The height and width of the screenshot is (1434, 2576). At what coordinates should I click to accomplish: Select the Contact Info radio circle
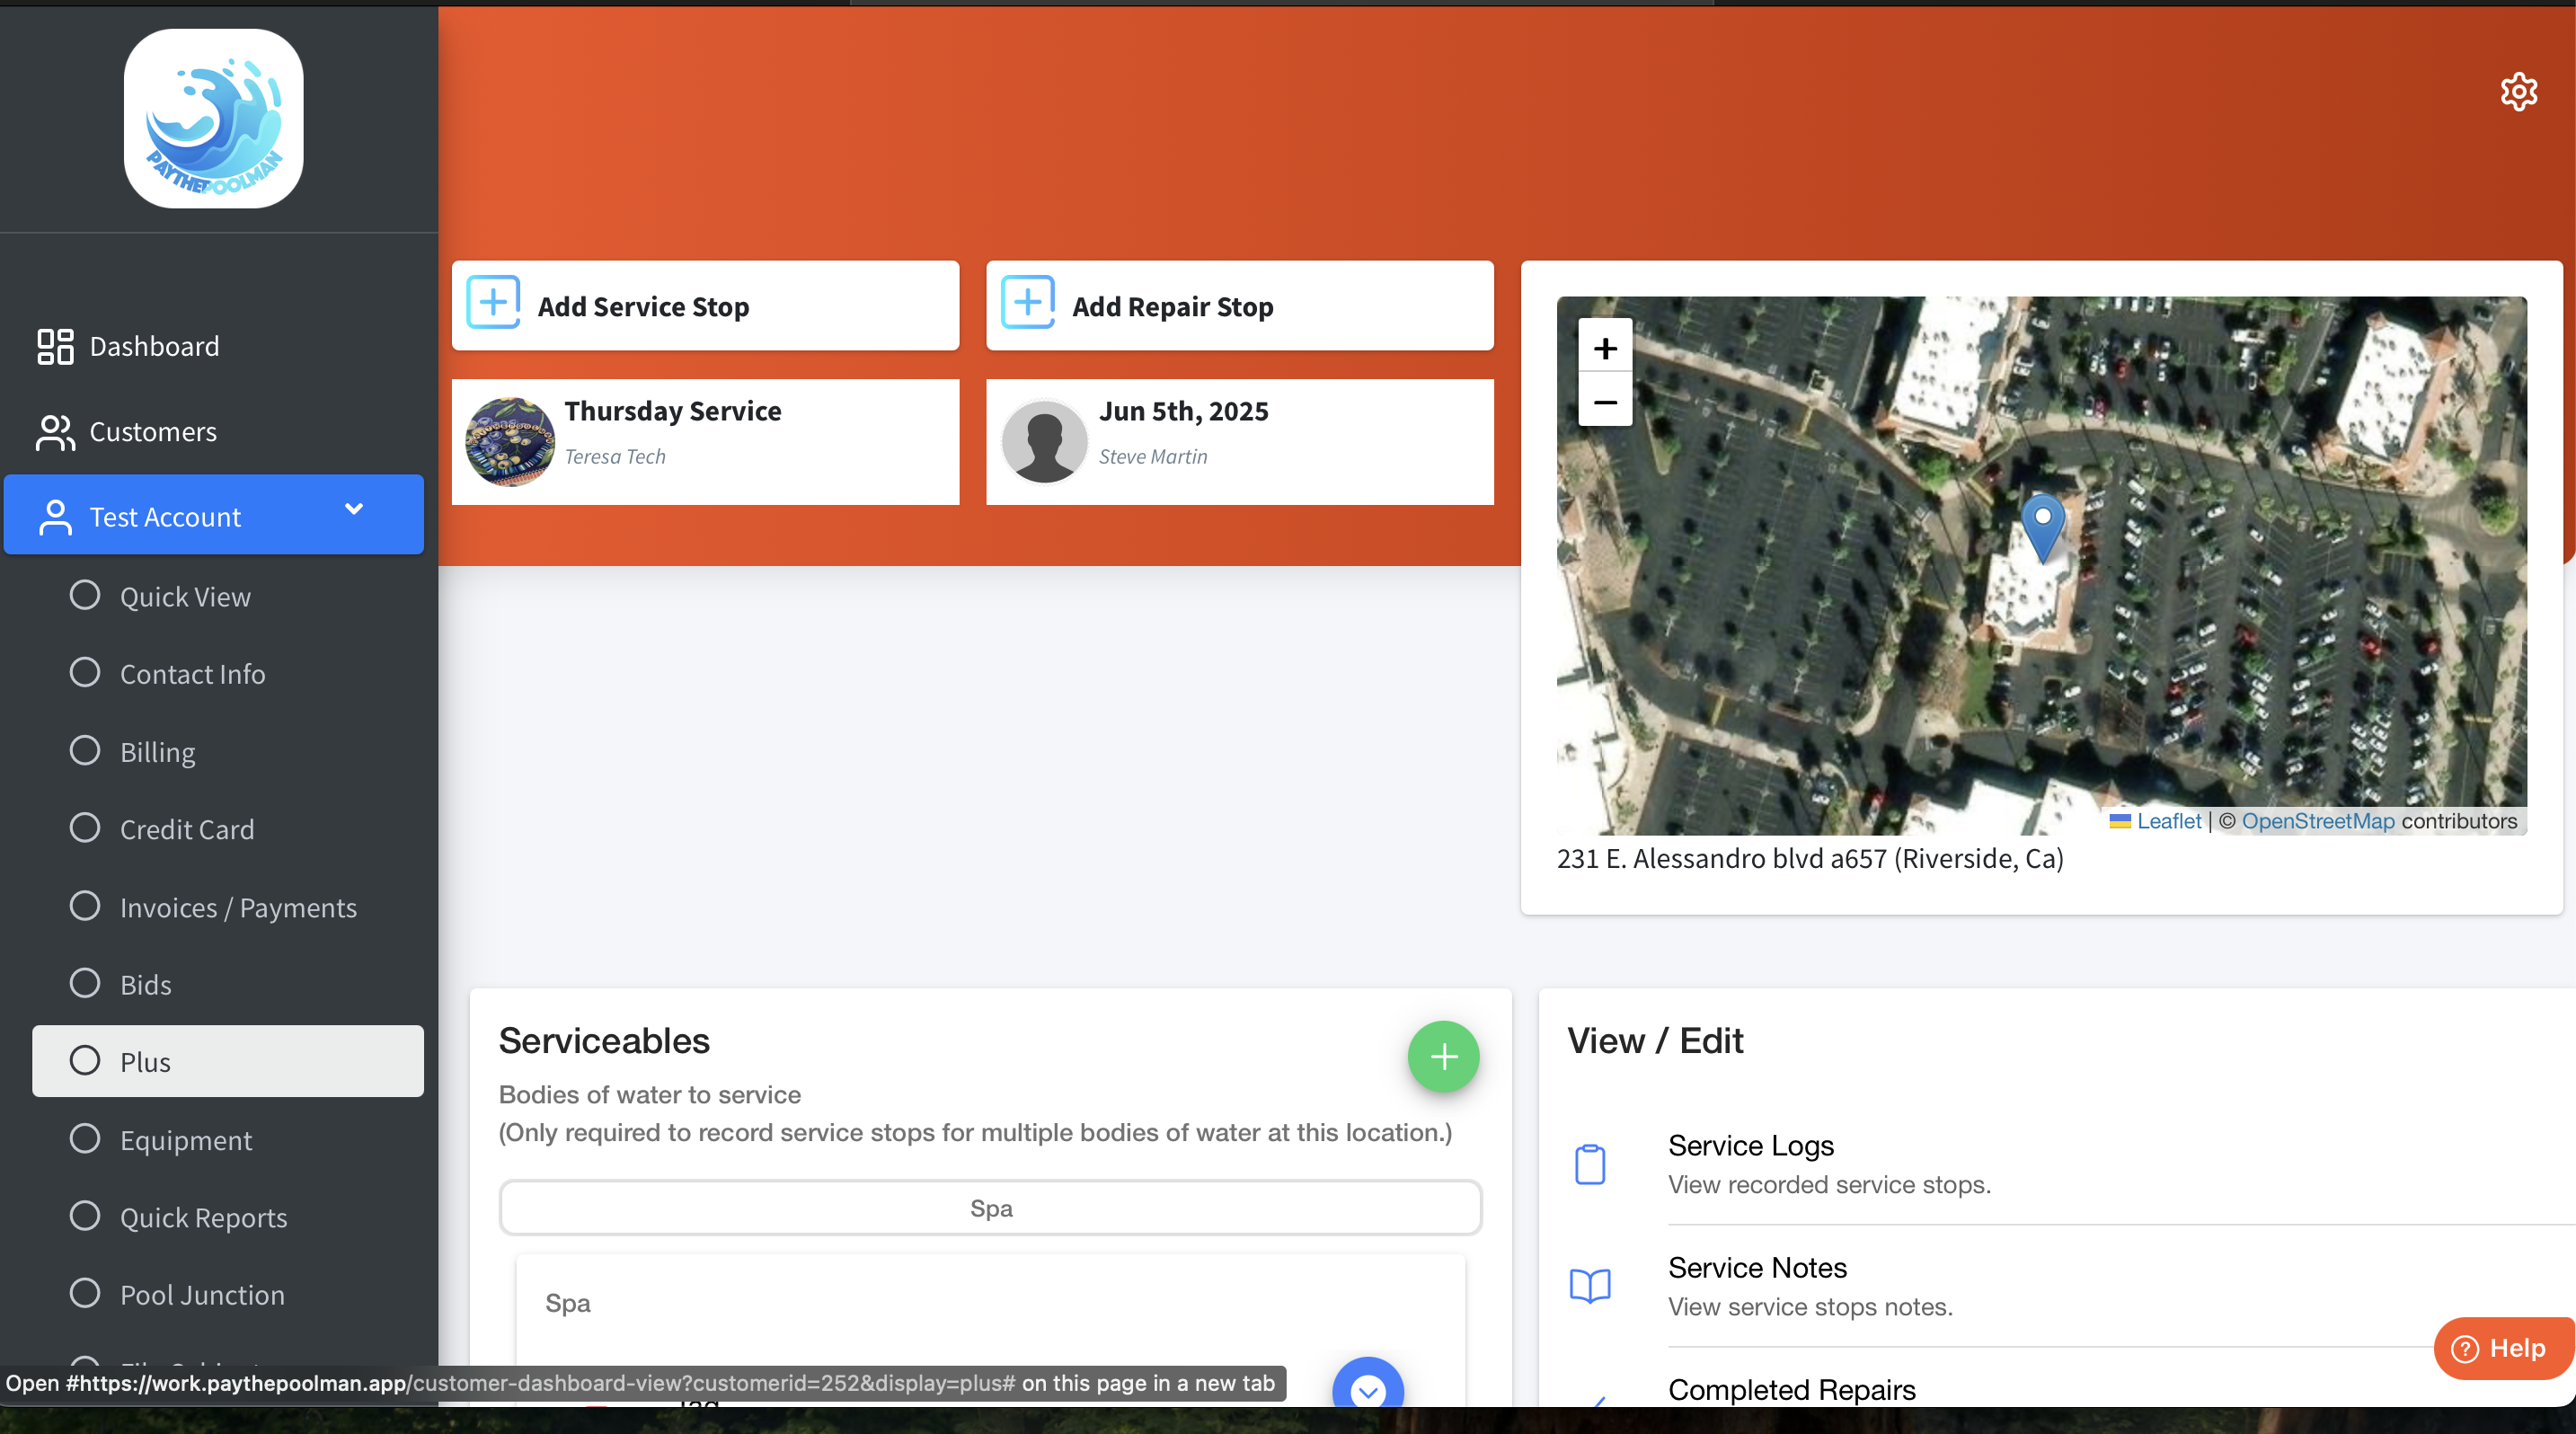tap(85, 673)
